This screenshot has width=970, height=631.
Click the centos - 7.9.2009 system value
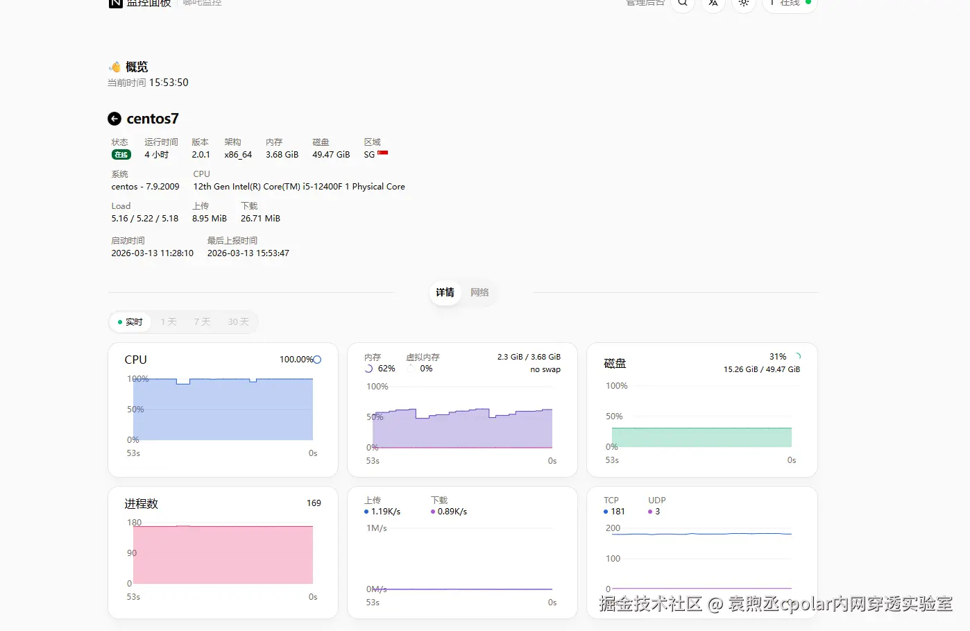point(146,187)
